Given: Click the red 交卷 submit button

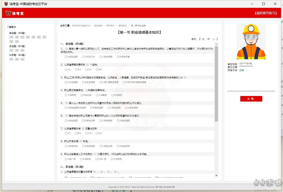Looking at the screenshot, I should click(x=251, y=99).
